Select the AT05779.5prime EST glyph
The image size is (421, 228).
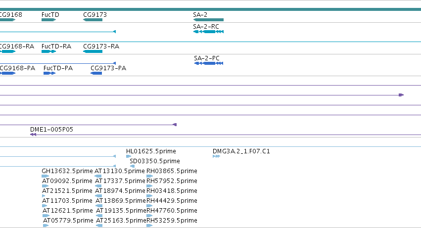[x=46, y=226]
